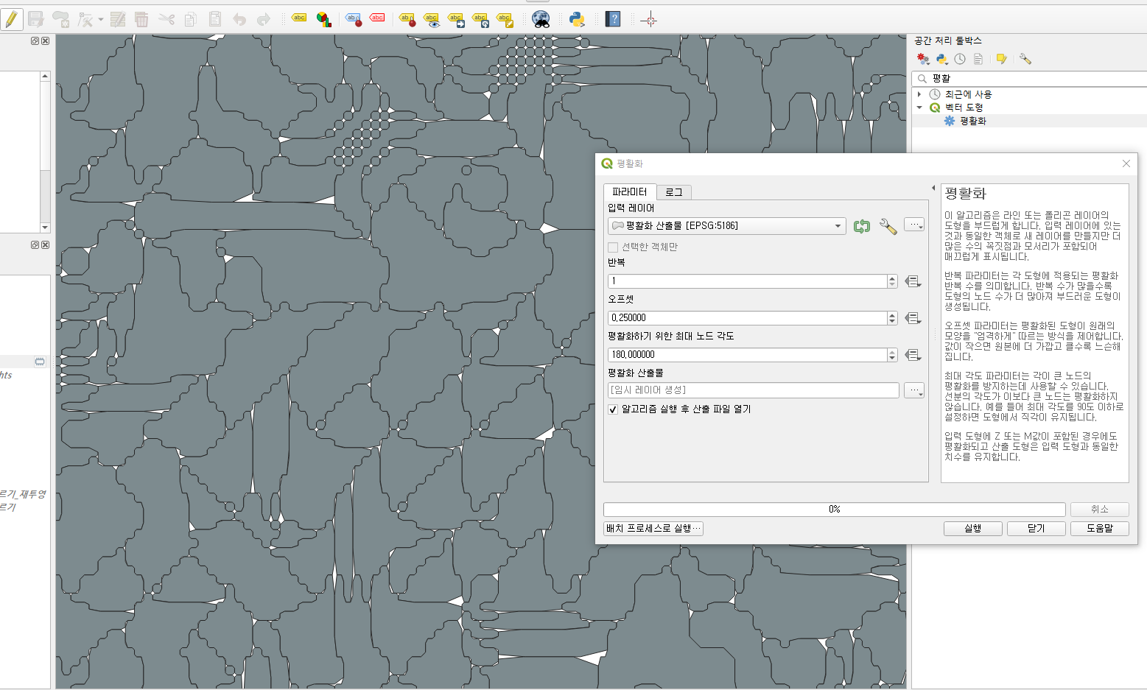Collapse the help panel with arrow
The width and height of the screenshot is (1147, 690).
click(x=933, y=189)
